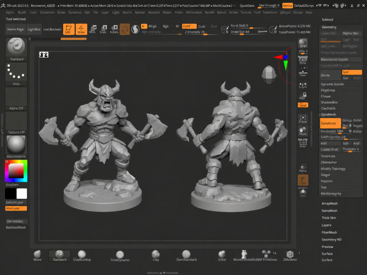Click the Draw Size slider
The height and width of the screenshot is (275, 367).
tap(248, 32)
